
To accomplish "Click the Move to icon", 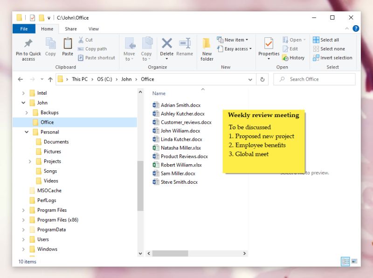I will (x=130, y=43).
